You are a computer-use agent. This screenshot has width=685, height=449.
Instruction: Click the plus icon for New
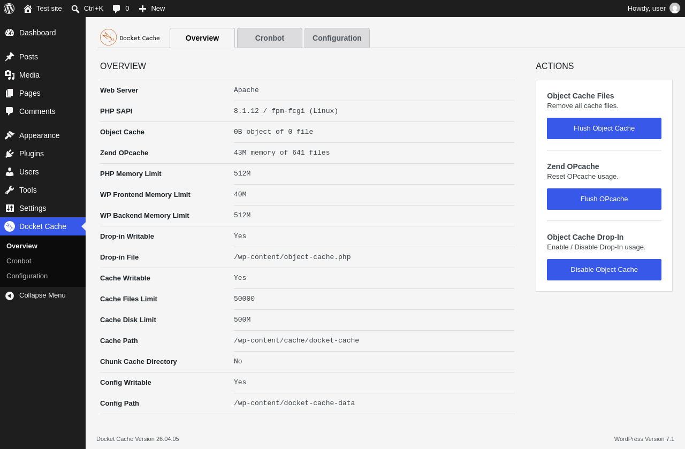point(142,9)
